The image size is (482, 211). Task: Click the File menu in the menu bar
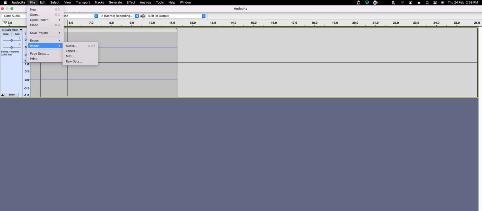coord(32,3)
